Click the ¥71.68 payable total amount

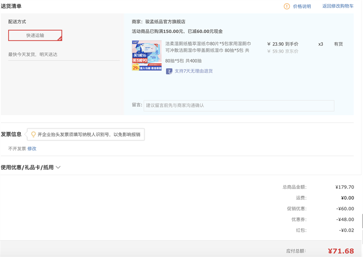pyautogui.click(x=341, y=251)
